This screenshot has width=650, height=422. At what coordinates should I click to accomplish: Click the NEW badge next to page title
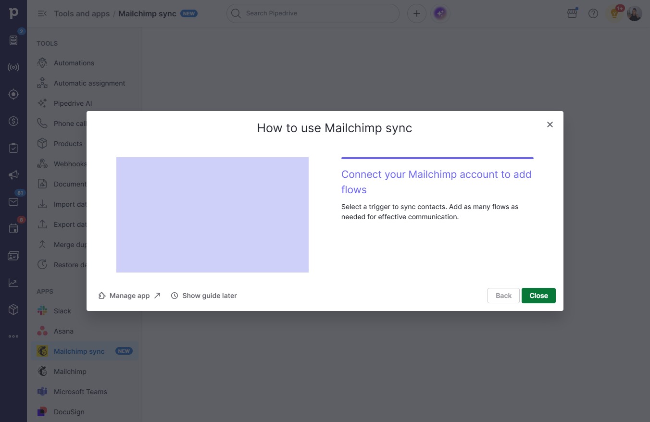point(189,13)
